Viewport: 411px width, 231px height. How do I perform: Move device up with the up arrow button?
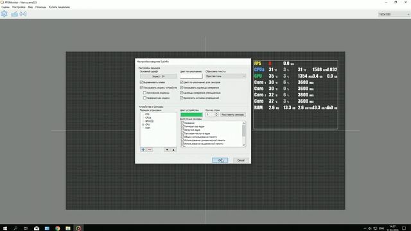[x=173, y=150]
